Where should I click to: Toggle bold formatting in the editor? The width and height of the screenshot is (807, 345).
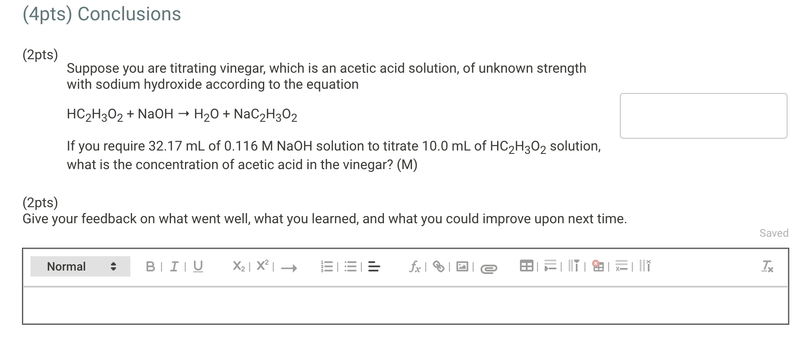pos(150,266)
